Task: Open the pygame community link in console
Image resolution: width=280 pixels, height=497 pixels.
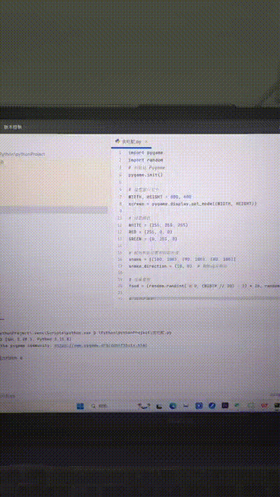Action: (101, 346)
